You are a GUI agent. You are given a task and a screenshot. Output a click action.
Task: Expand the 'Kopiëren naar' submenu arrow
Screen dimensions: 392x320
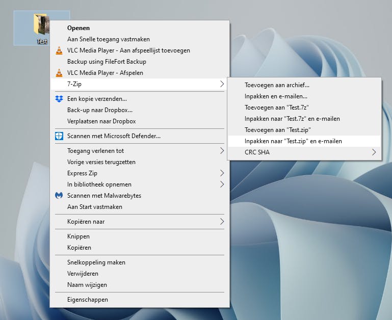pyautogui.click(x=222, y=222)
